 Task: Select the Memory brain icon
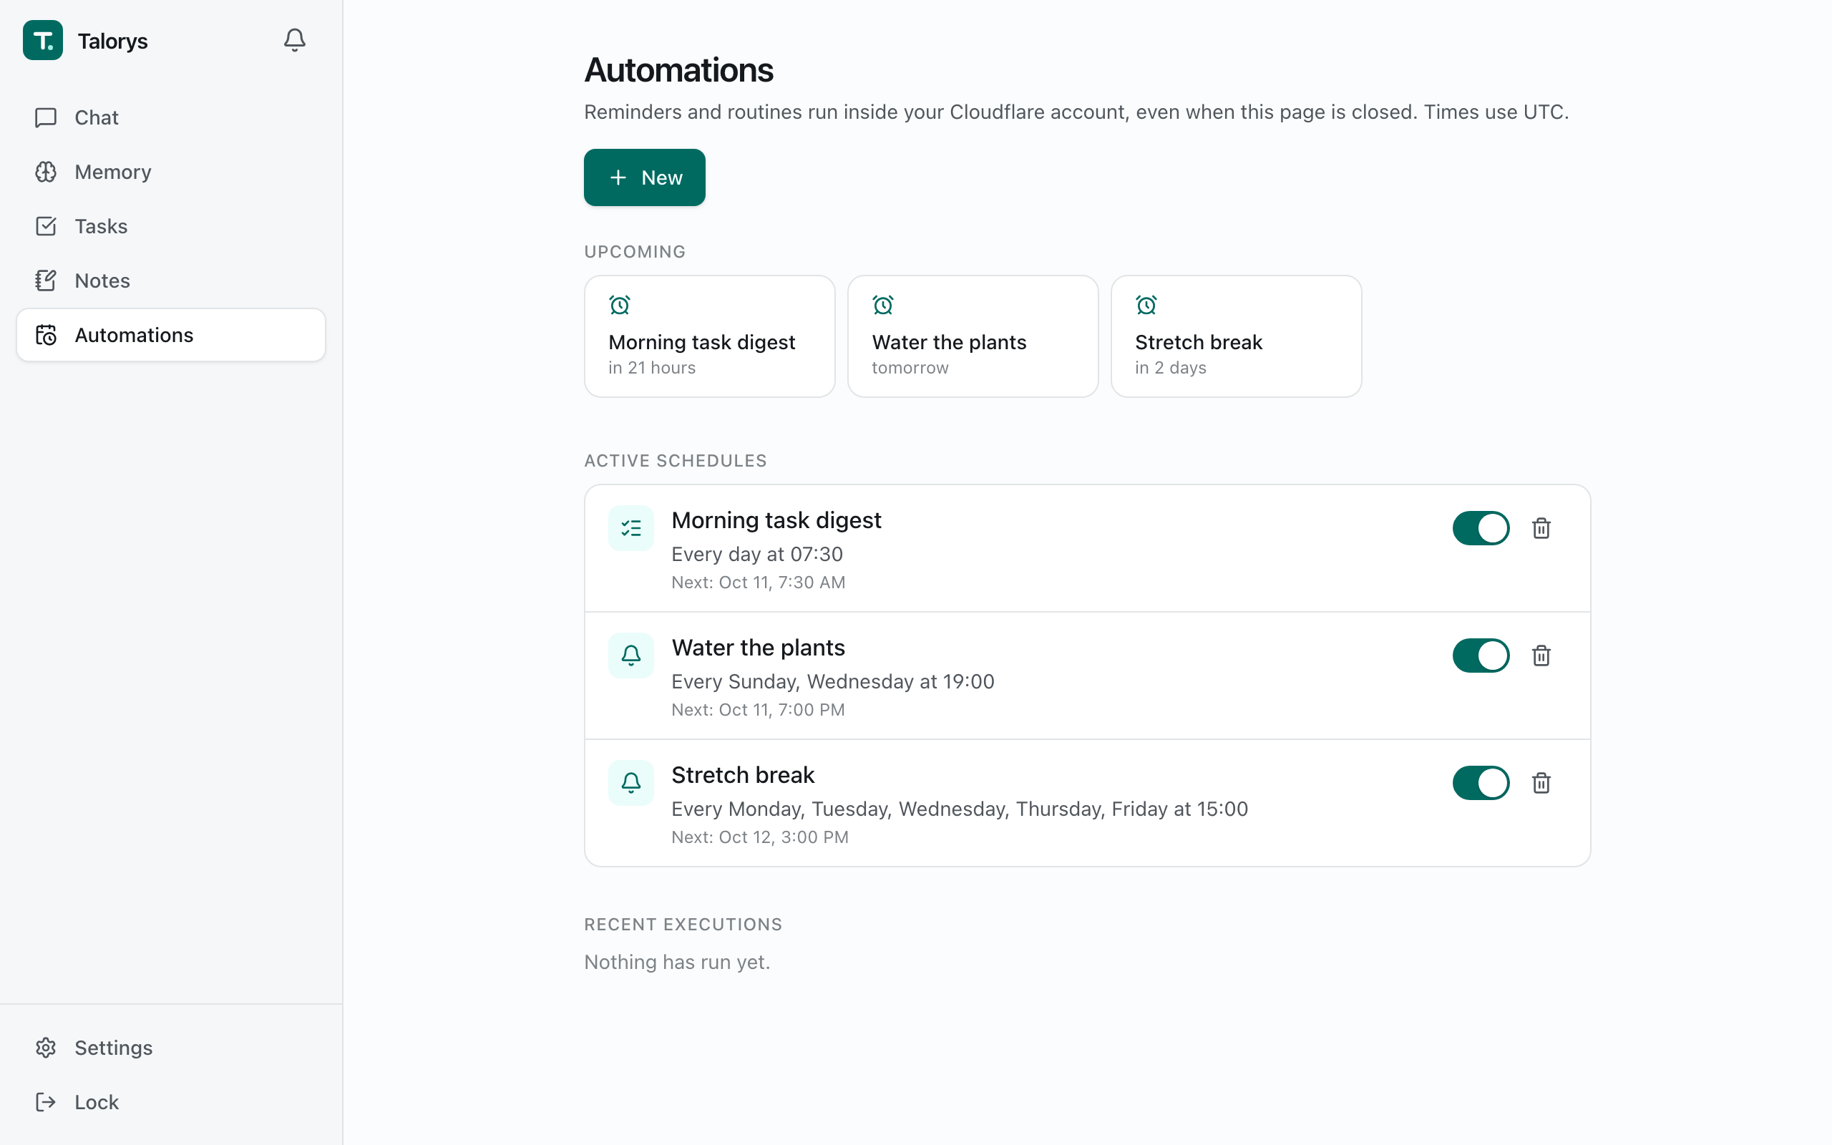point(47,172)
